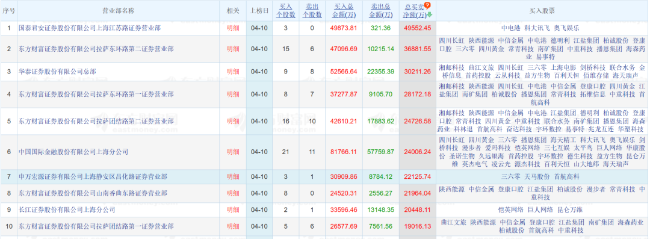Screen dimensions: 650x239
Task: Open 明细 for 华泰证券股份有限公司总部
Action: point(233,72)
